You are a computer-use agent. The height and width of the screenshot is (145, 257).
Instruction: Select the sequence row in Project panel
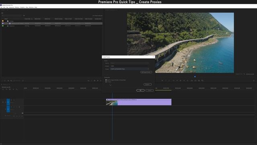[52, 26]
